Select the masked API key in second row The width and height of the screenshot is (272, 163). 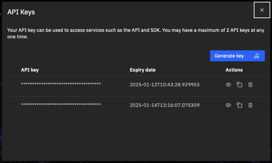61,105
